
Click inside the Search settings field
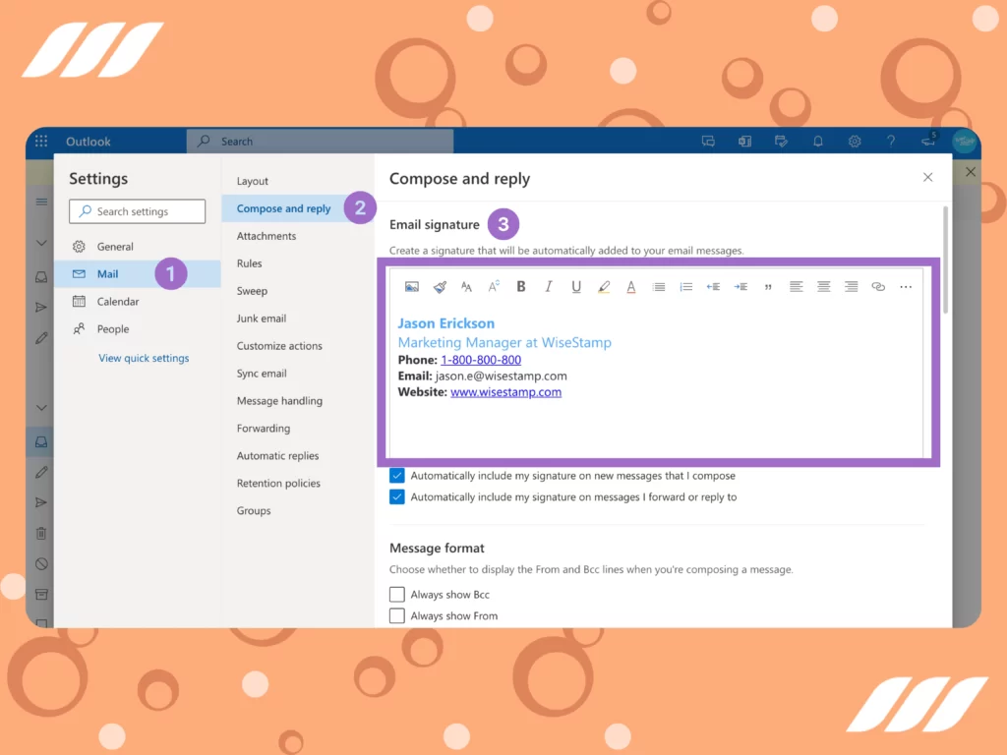[137, 210]
